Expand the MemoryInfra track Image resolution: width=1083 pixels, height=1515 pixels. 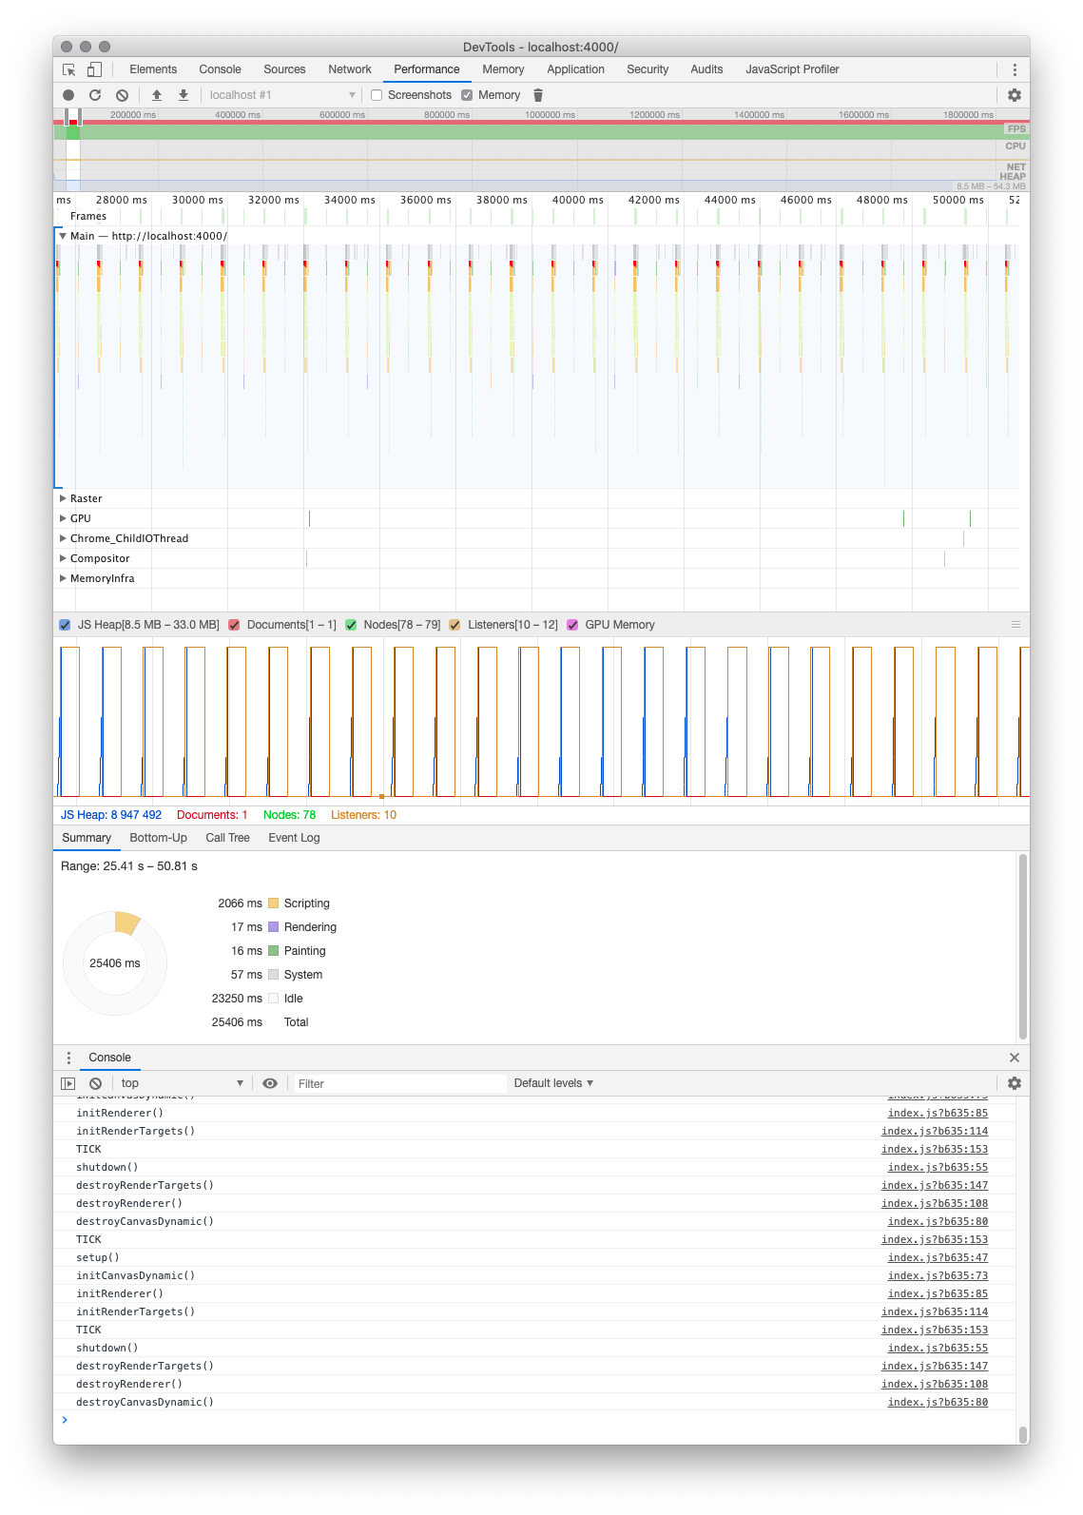pyautogui.click(x=63, y=578)
